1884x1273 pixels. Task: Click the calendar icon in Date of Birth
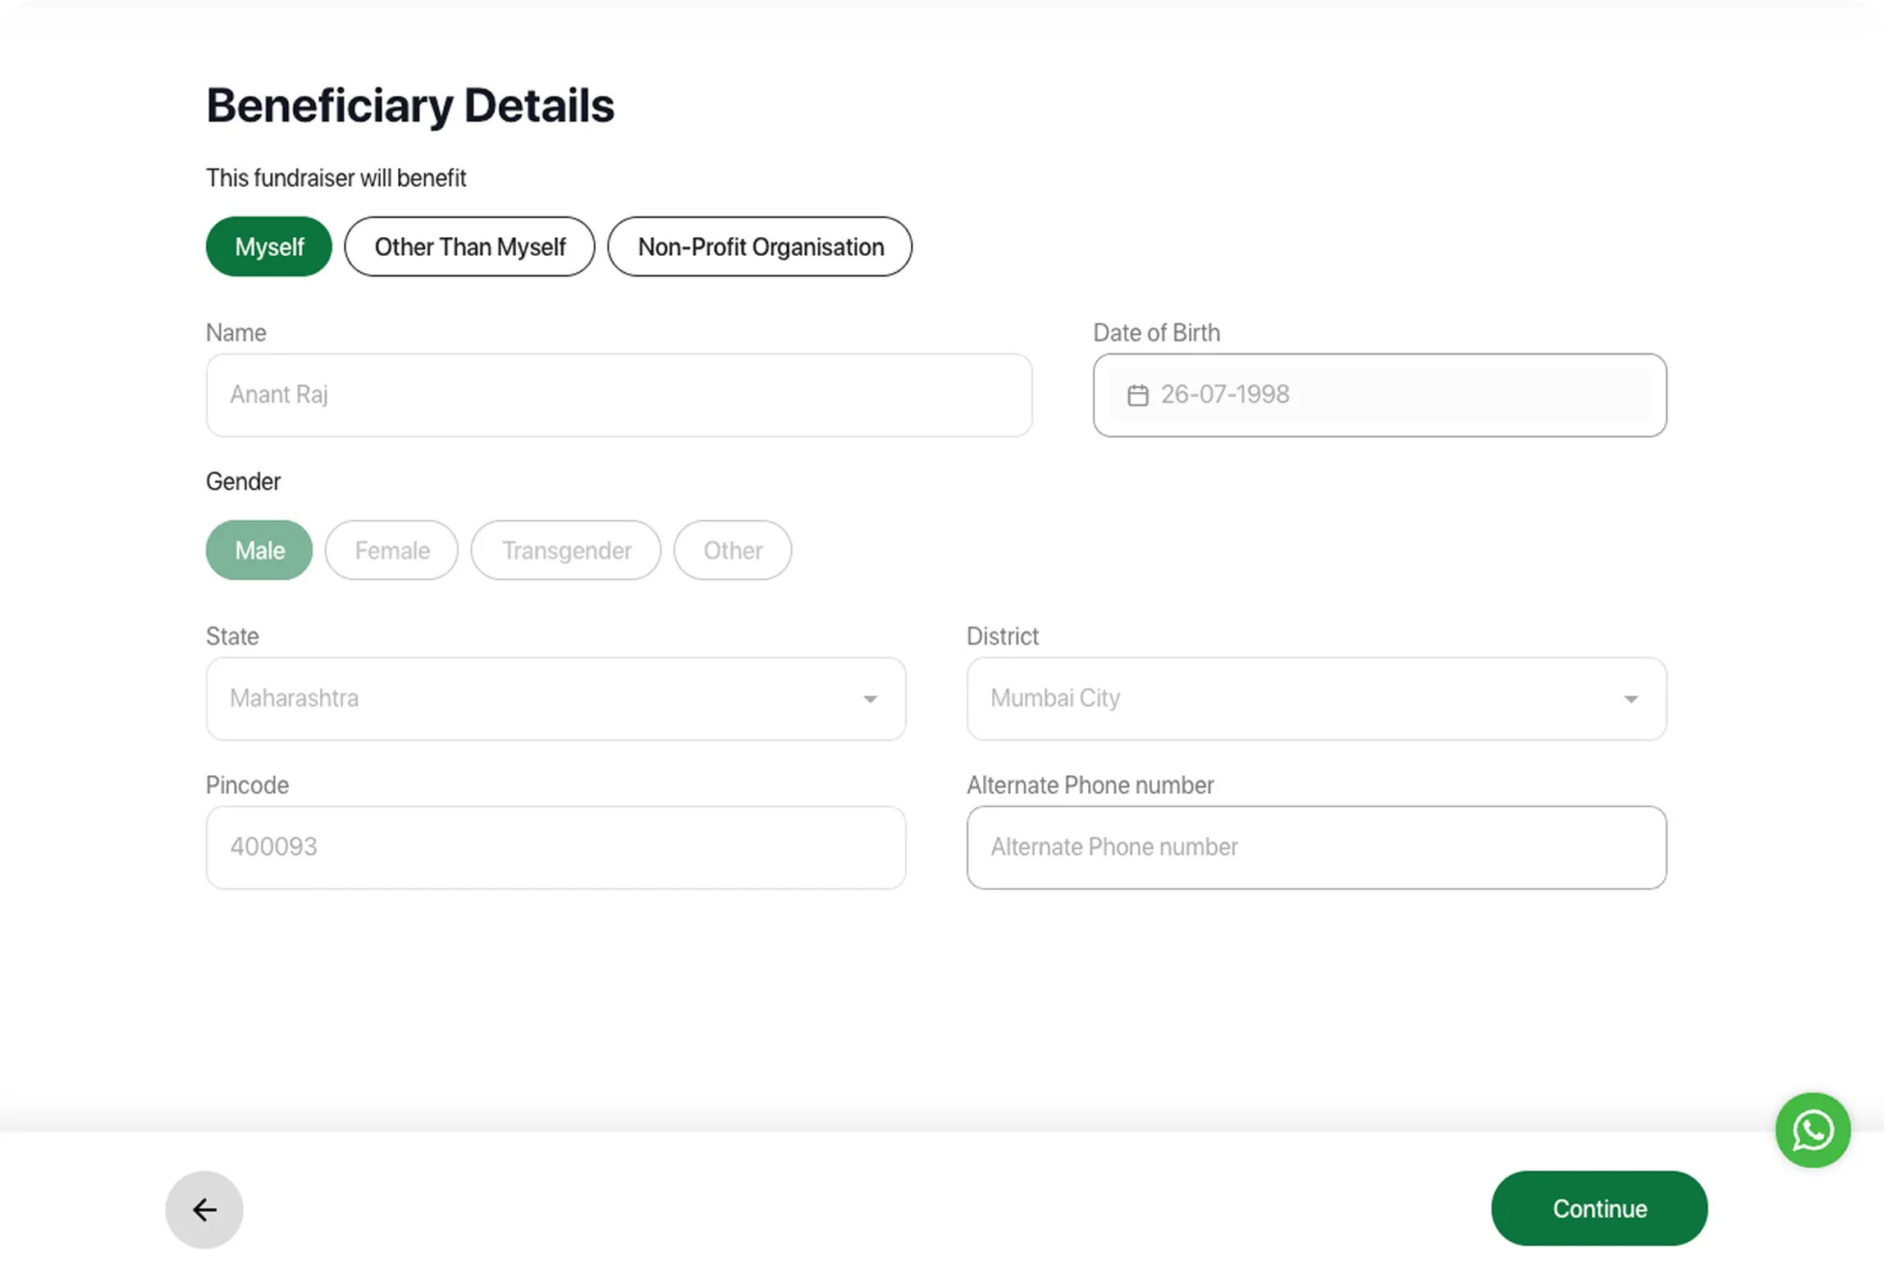pyautogui.click(x=1137, y=395)
